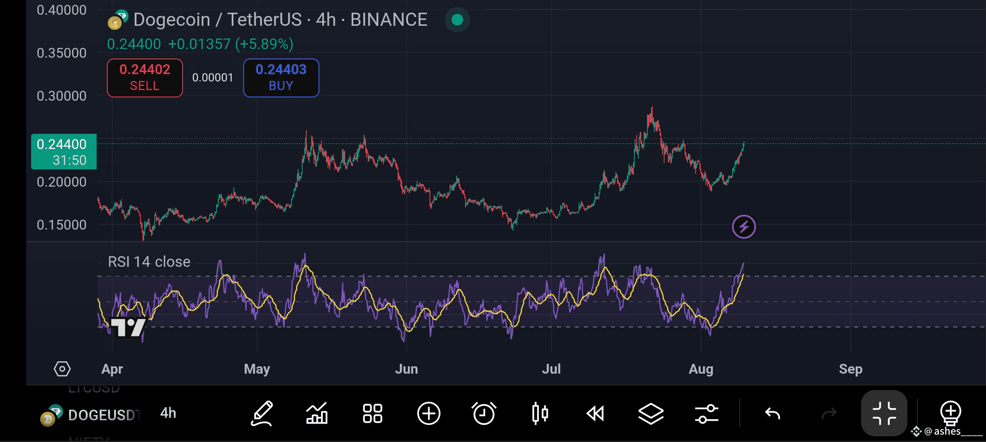Click the red 0.24402 SELL button
This screenshot has width=986, height=442.
(x=145, y=78)
